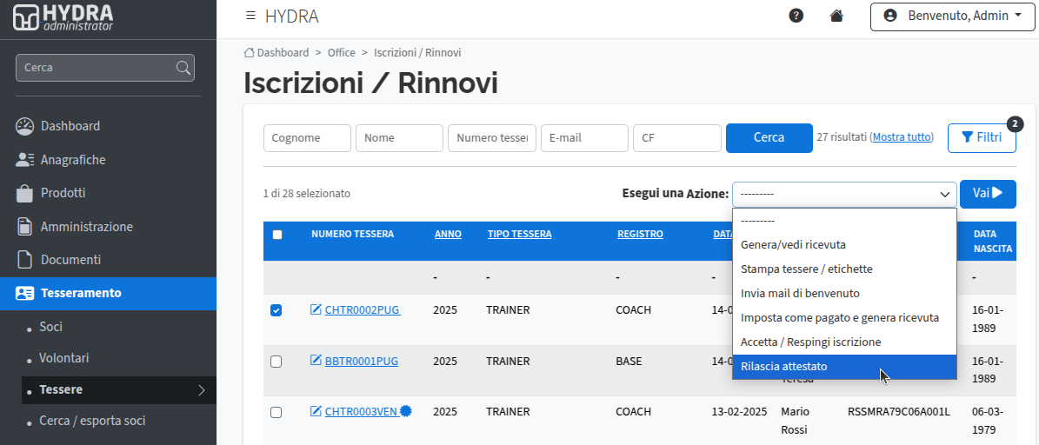This screenshot has width=1039, height=445.
Task: Click the sidebar Cerca search field
Action: click(x=104, y=68)
